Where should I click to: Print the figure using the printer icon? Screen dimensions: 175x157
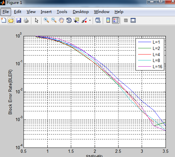(x=26, y=21)
